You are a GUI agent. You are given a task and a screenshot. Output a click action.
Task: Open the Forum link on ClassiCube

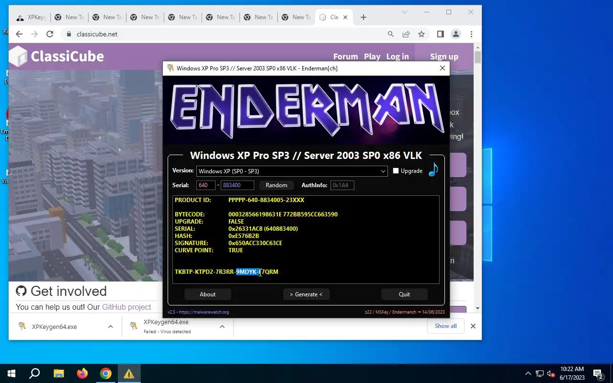pos(345,56)
